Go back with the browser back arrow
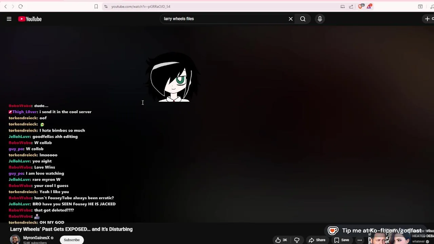This screenshot has height=244, width=434. pyautogui.click(x=5, y=6)
